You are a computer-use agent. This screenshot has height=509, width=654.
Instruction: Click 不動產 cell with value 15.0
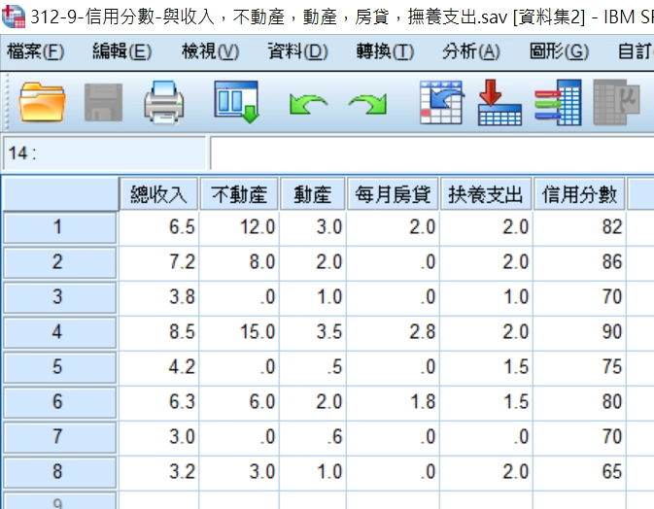[x=239, y=332]
